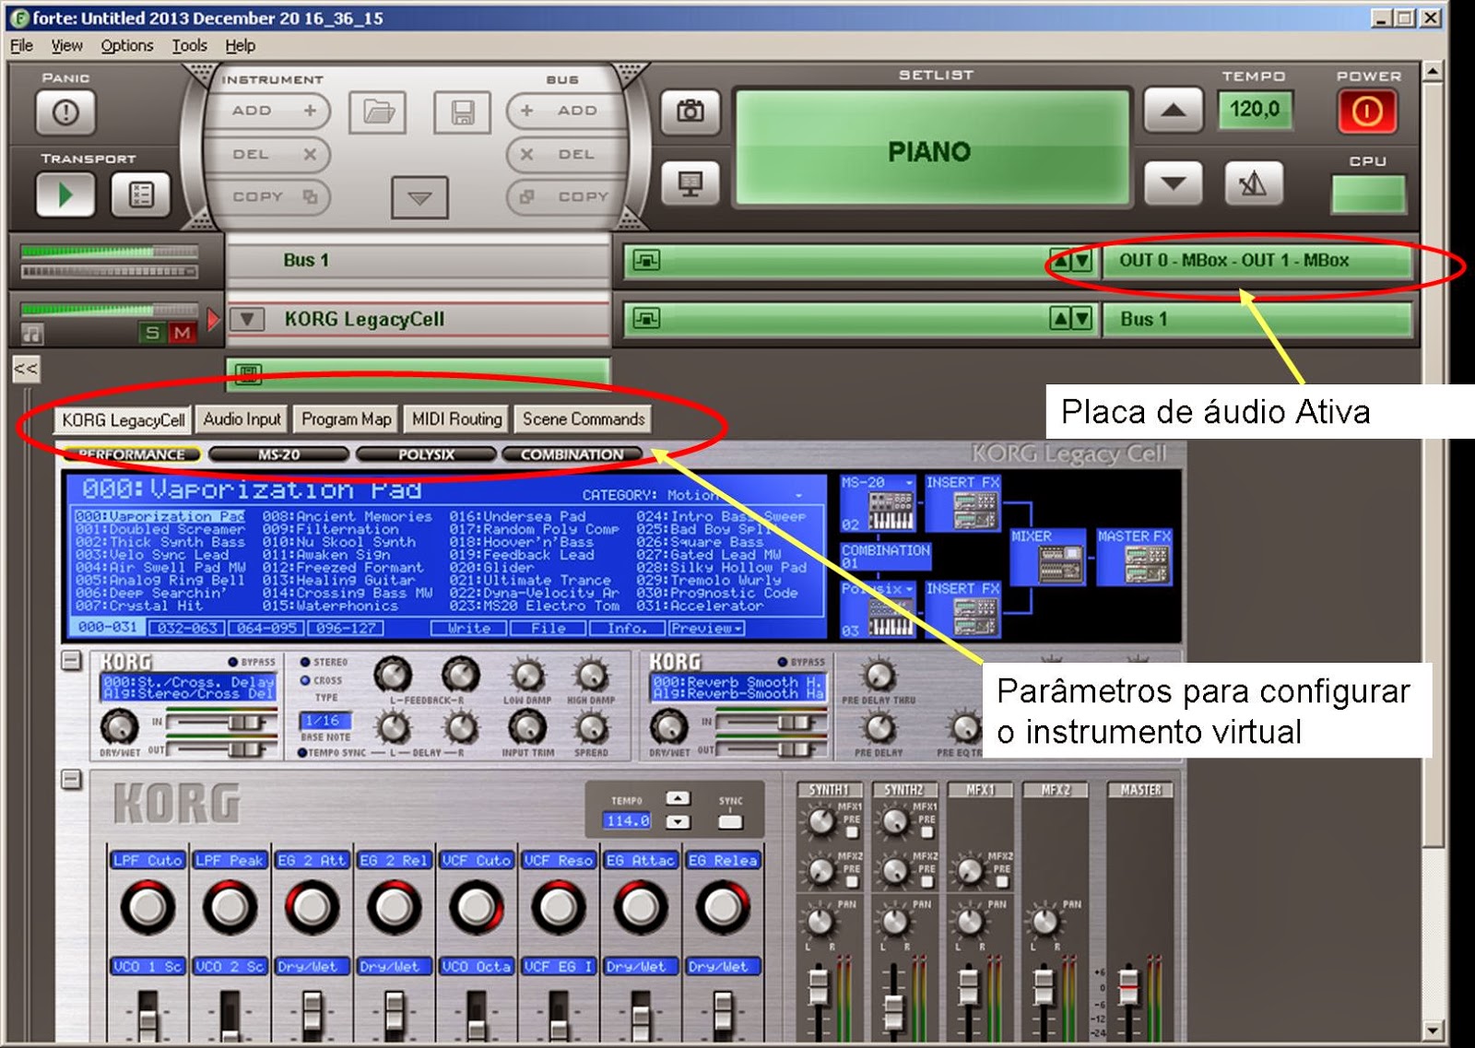Toggle the SYNC button next to tempo
Image resolution: width=1475 pixels, height=1048 pixels.
pos(730,821)
